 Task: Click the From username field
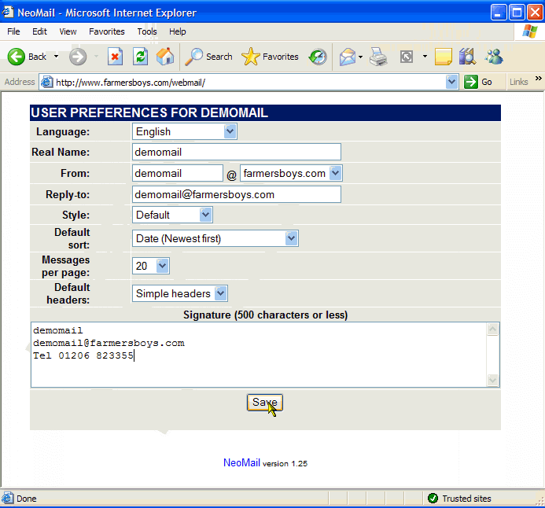tap(177, 173)
